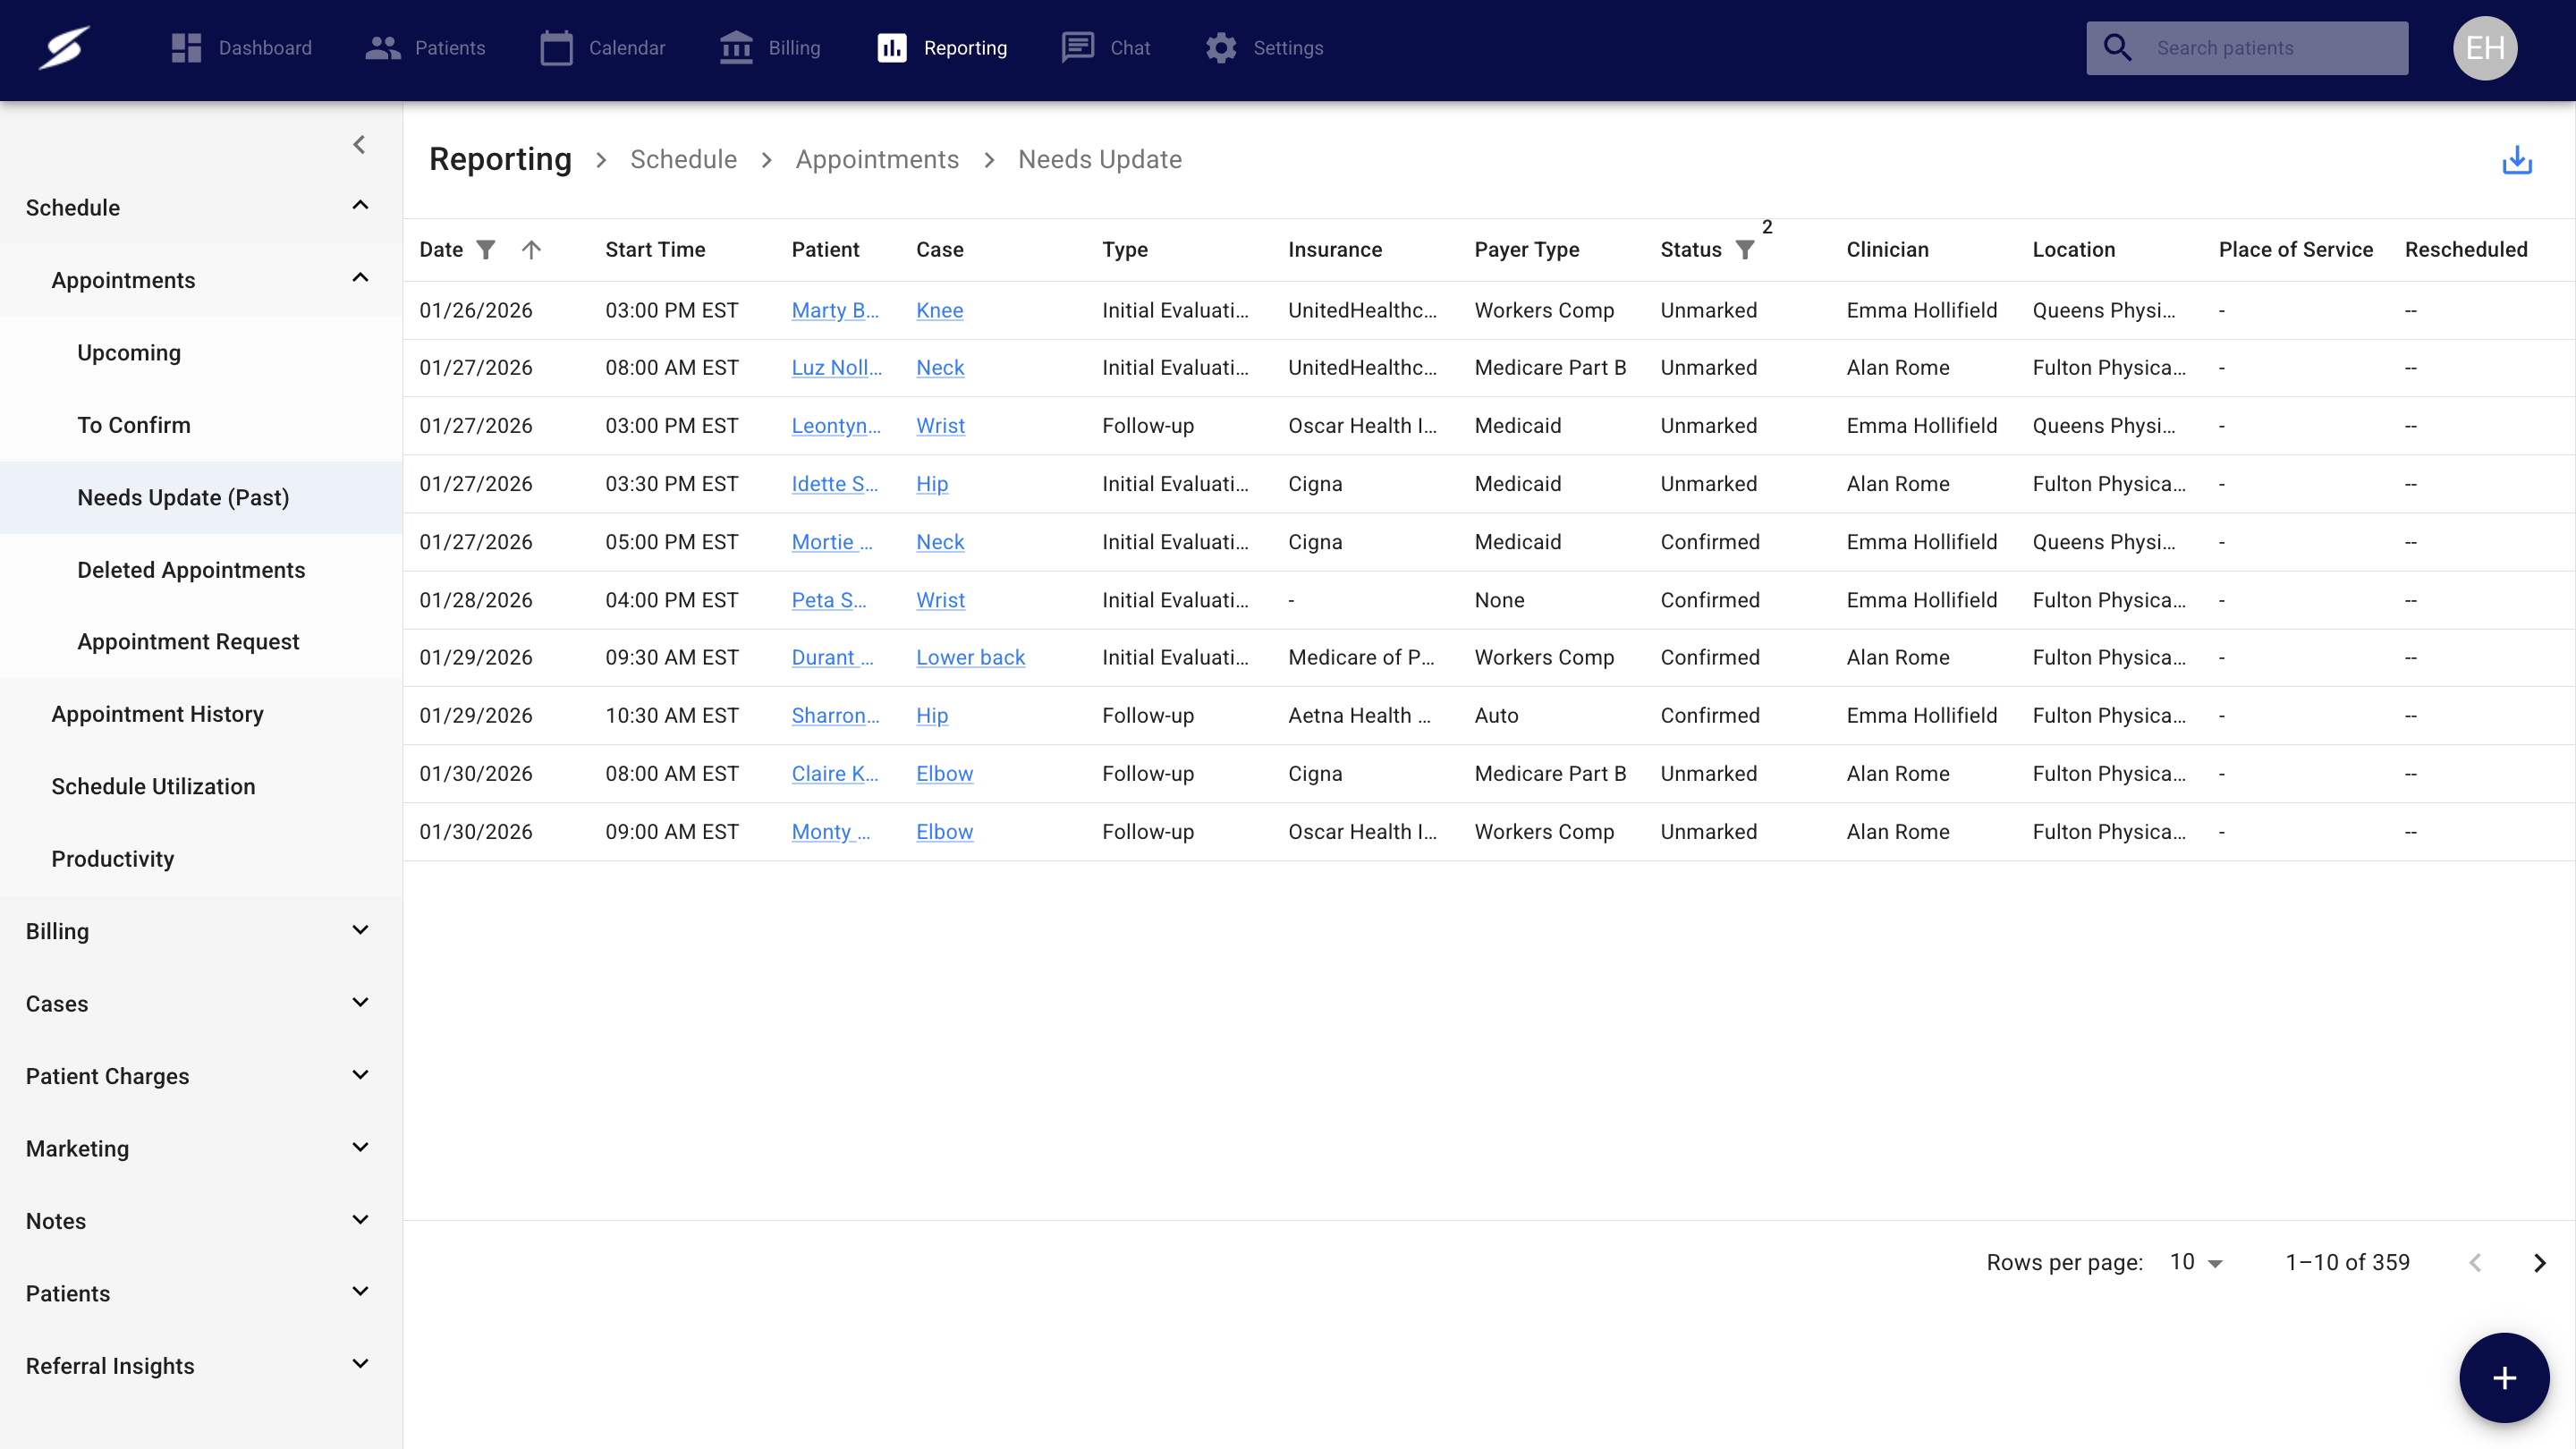Go to next page arrow
This screenshot has width=2576, height=1449.
[x=2539, y=1263]
